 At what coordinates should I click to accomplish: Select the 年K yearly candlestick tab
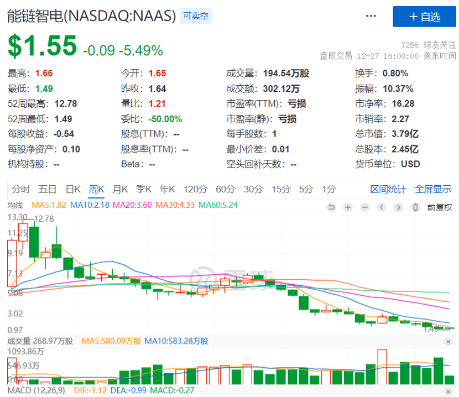coord(167,190)
